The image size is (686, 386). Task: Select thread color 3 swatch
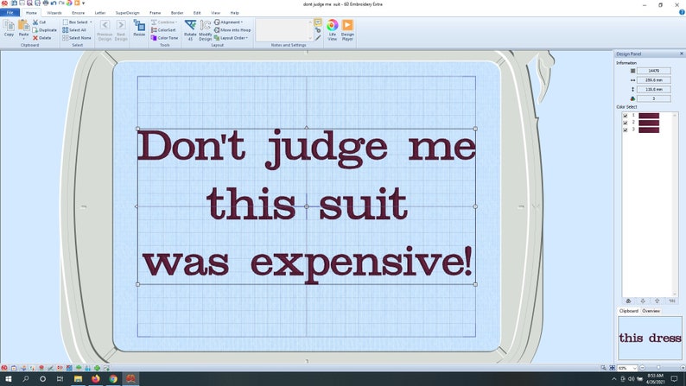point(649,130)
